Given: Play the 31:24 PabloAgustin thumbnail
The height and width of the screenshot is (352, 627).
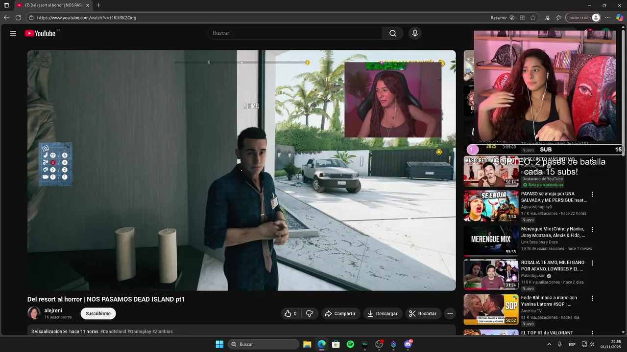Looking at the screenshot, I should click(491, 275).
